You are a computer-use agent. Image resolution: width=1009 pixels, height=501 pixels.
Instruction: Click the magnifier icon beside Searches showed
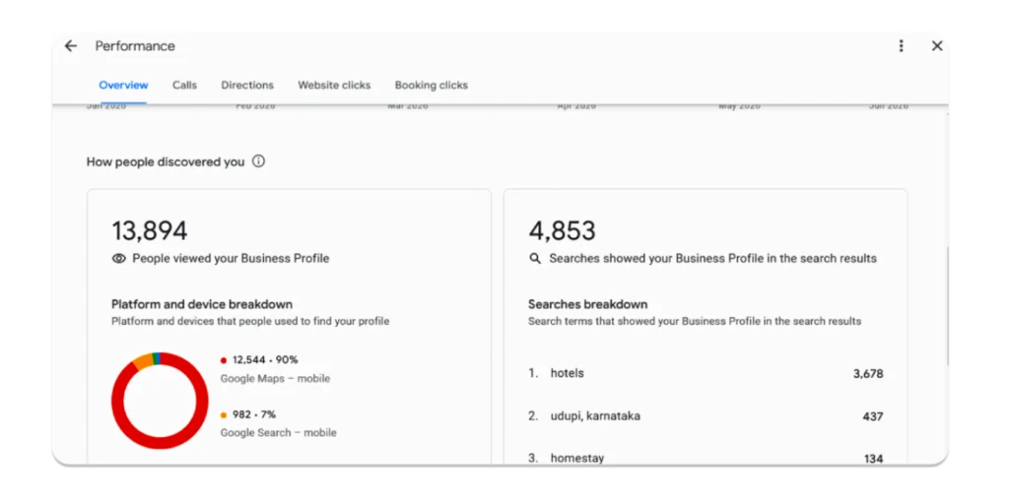coord(535,259)
